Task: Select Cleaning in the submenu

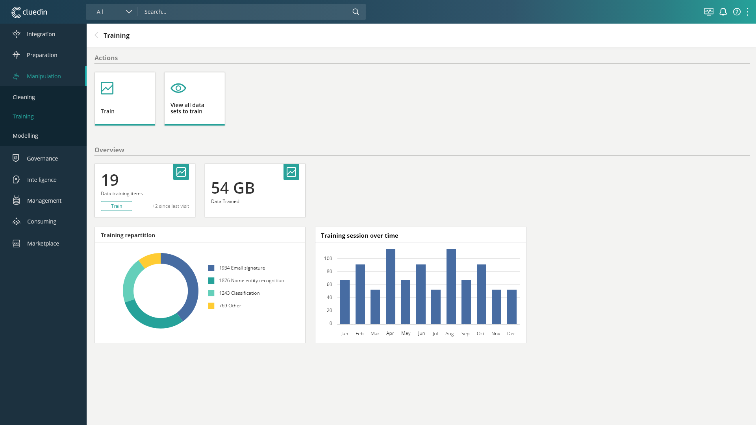Action: [43, 97]
